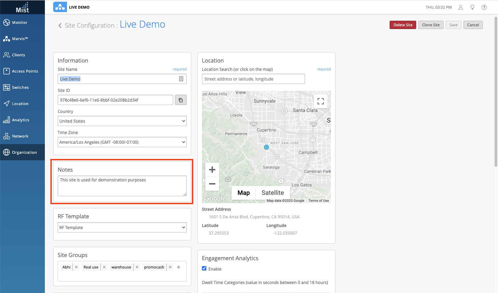Switch the map to Satellite view
The height and width of the screenshot is (293, 498).
[x=273, y=193]
